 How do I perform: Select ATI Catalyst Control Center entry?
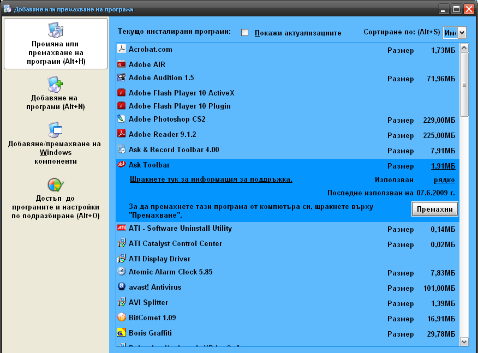click(288, 243)
